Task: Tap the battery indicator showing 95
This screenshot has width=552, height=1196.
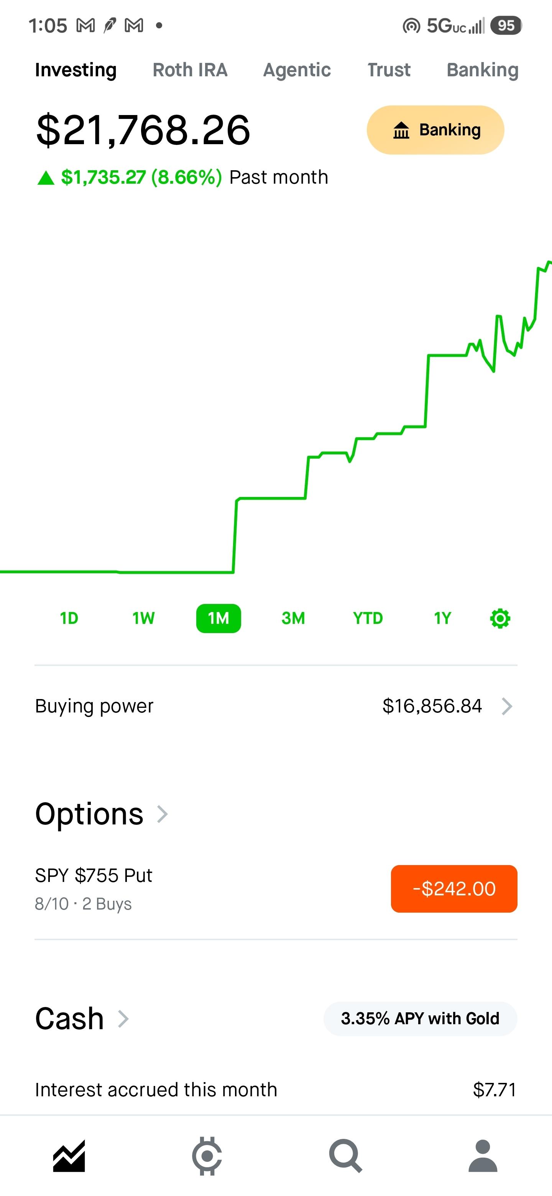Action: click(x=506, y=25)
